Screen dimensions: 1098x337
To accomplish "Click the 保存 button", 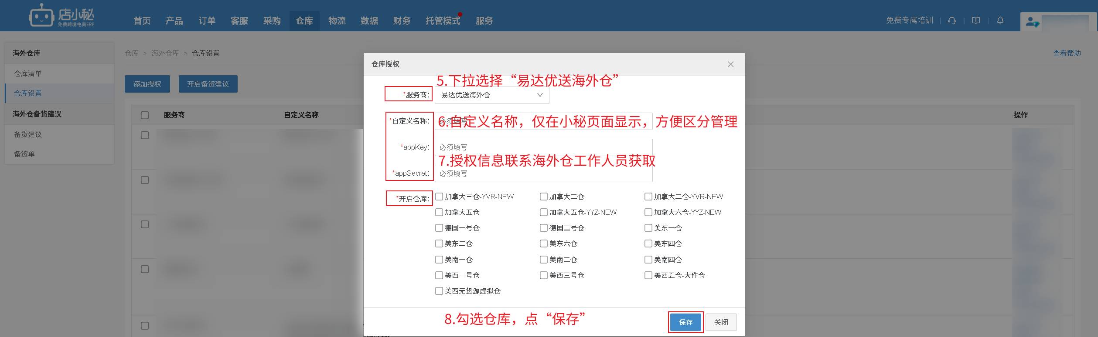I will (x=685, y=322).
